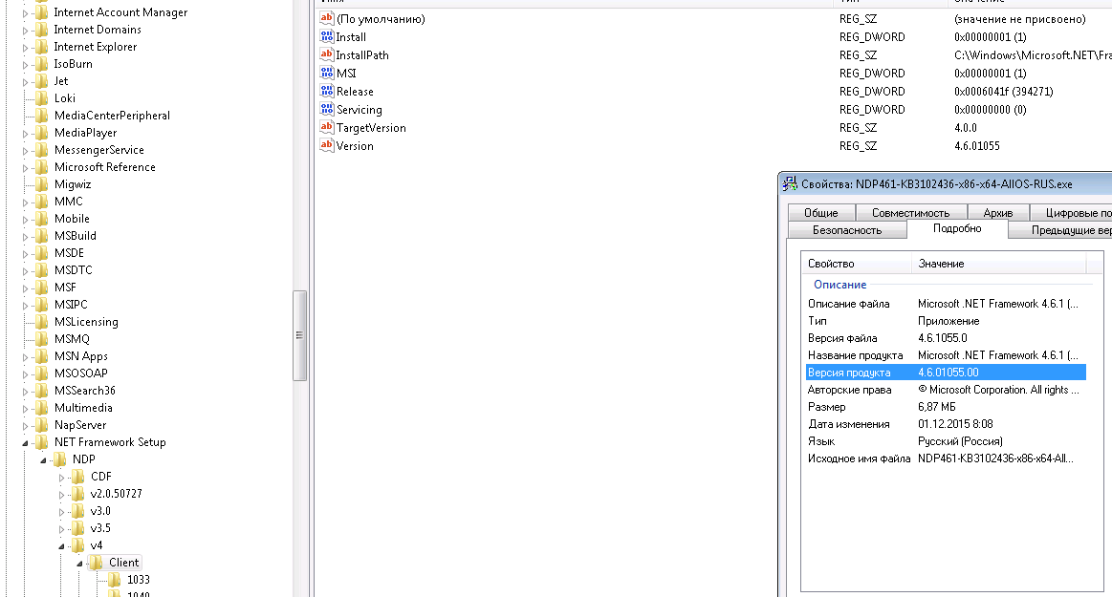Click the MSDTC folder icon

click(x=43, y=269)
